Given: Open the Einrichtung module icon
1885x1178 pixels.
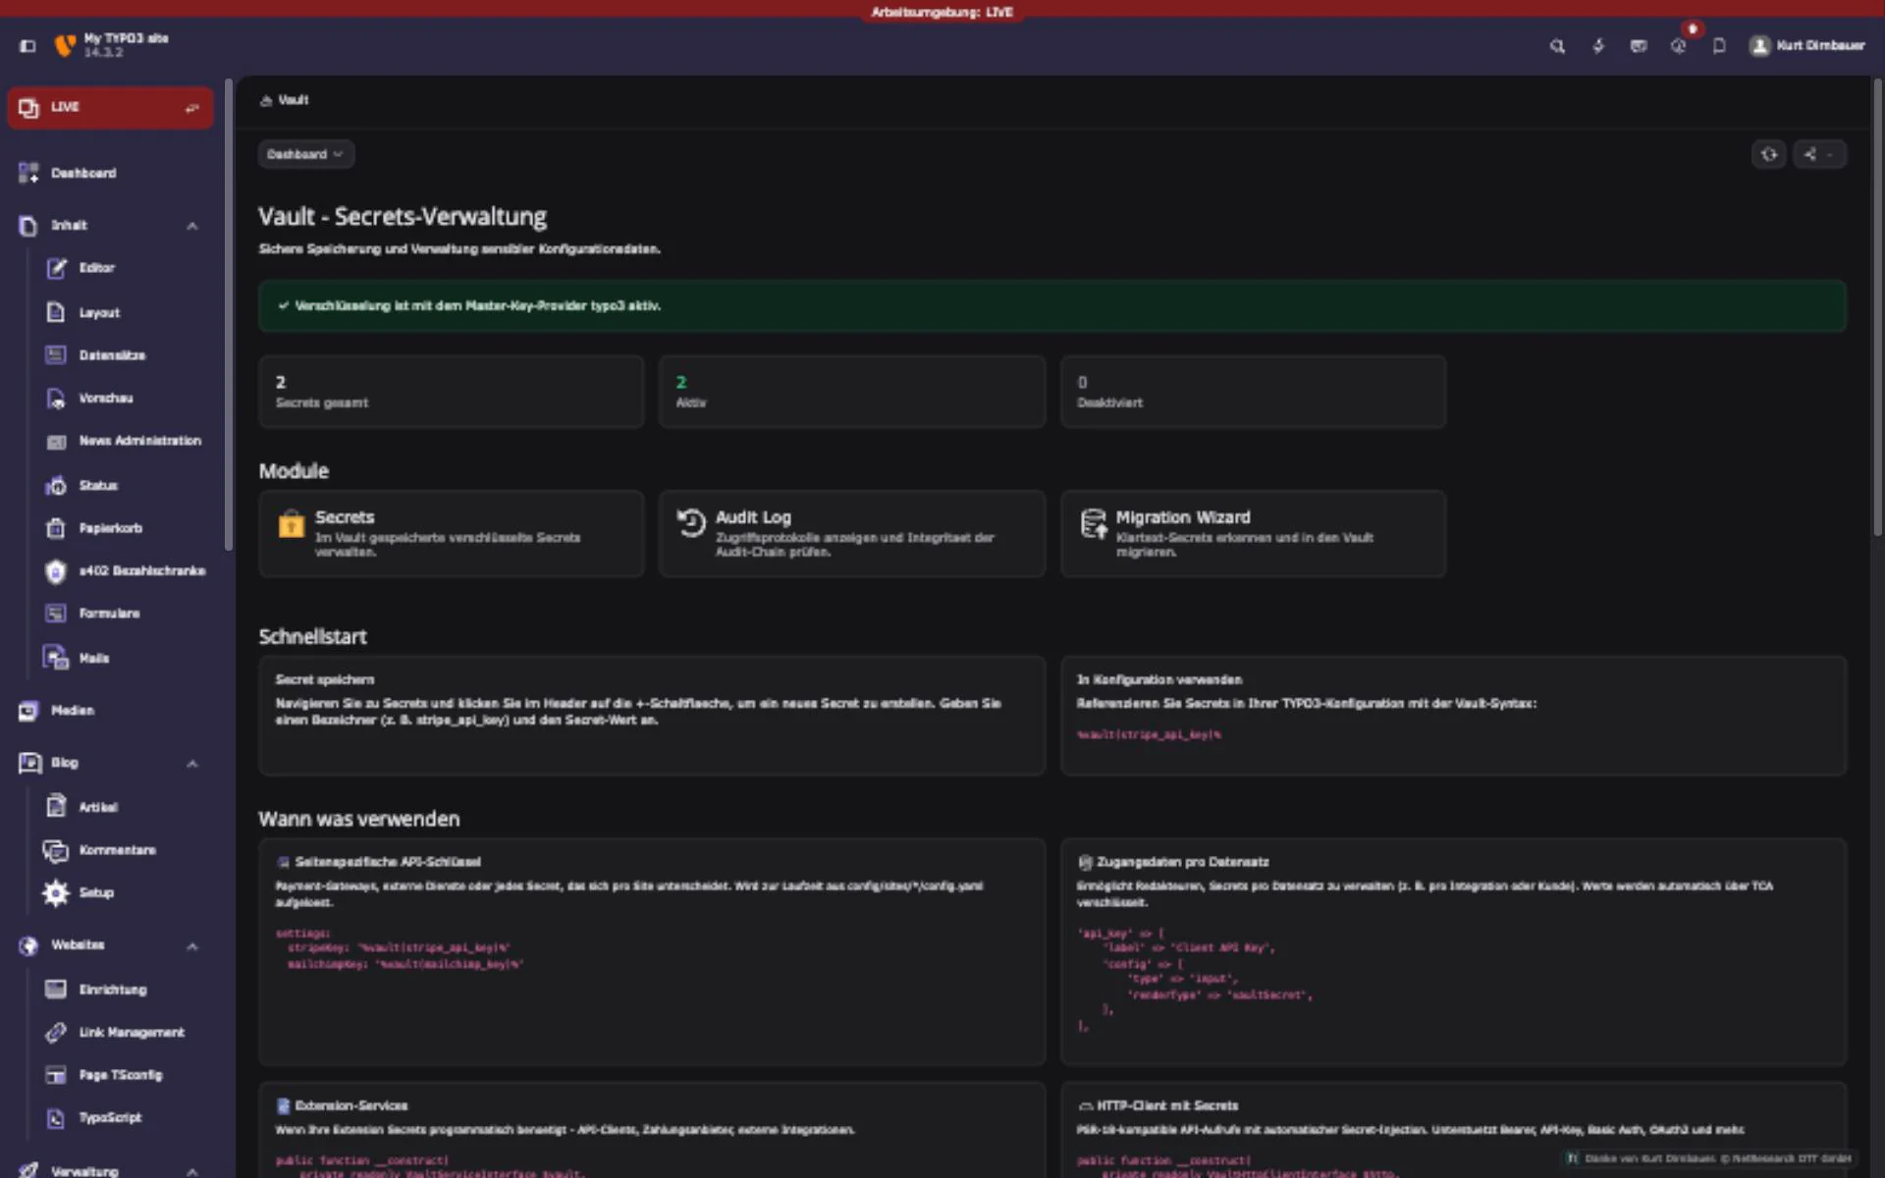Looking at the screenshot, I should coord(56,990).
